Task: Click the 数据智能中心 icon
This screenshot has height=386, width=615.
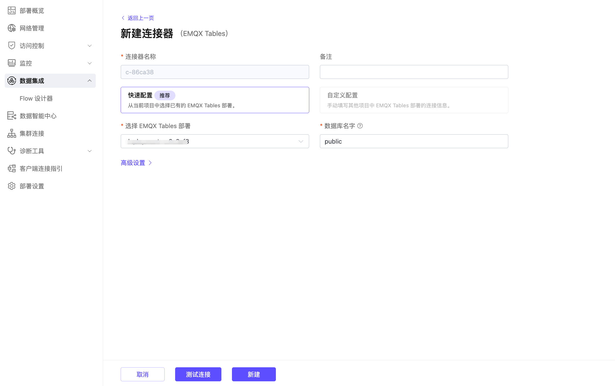Action: (x=12, y=116)
